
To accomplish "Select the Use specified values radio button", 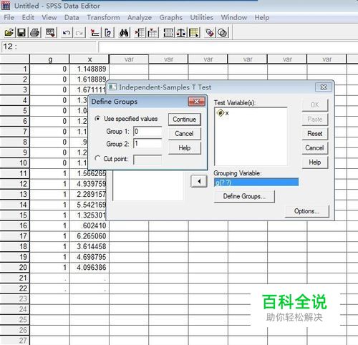I will click(97, 118).
